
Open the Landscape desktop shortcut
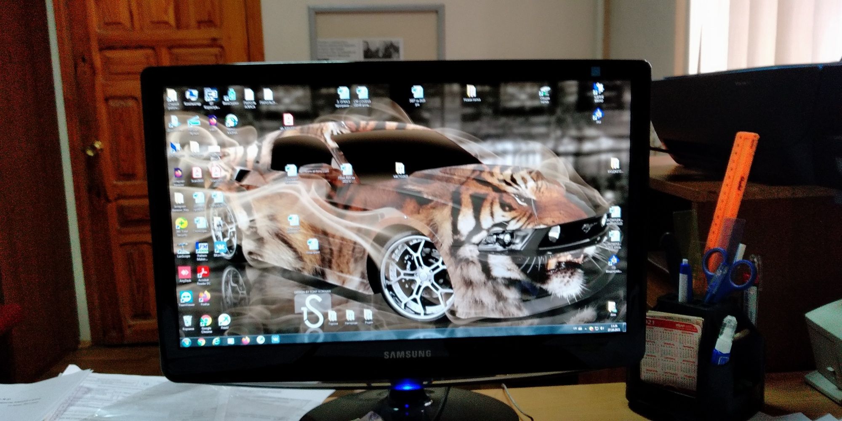coord(183,250)
